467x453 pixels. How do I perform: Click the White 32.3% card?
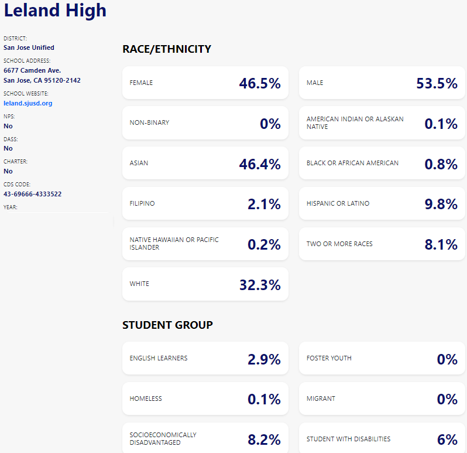click(x=205, y=284)
